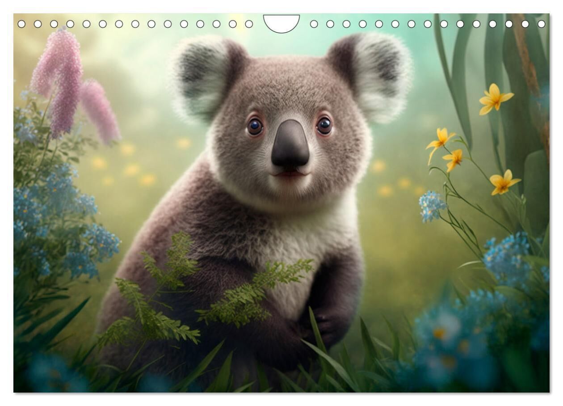This screenshot has width=563, height=406.
Task: Click the first binding hole at top left
Action: (21, 24)
